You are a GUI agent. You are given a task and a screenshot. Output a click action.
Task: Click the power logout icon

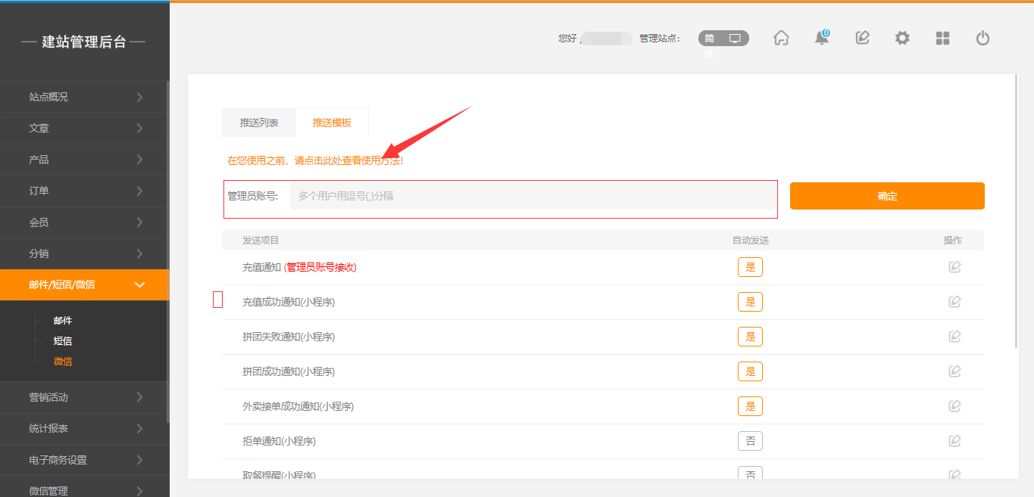(x=982, y=38)
